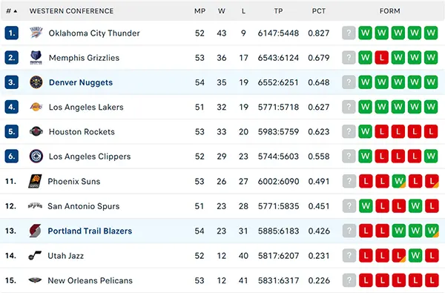Click the upcoming-match '?' icon in Nuggets row

(349, 82)
